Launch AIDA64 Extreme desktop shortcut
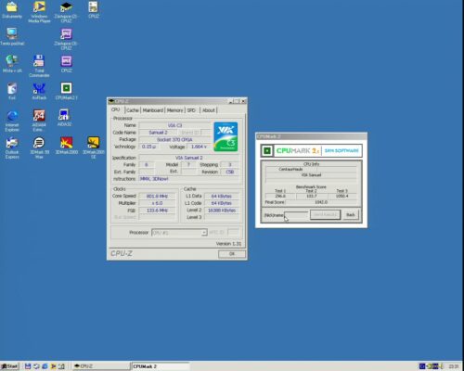This screenshot has height=371, width=464. (x=39, y=120)
